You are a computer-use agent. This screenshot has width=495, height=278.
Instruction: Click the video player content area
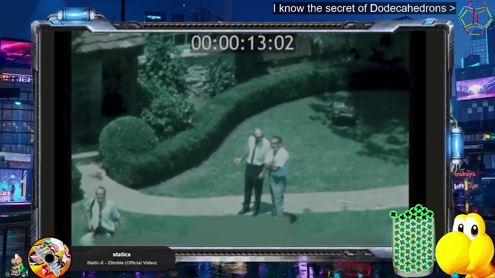[240, 138]
